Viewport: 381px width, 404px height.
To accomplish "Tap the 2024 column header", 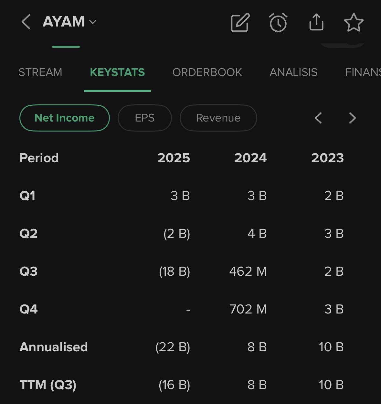I will pos(250,158).
